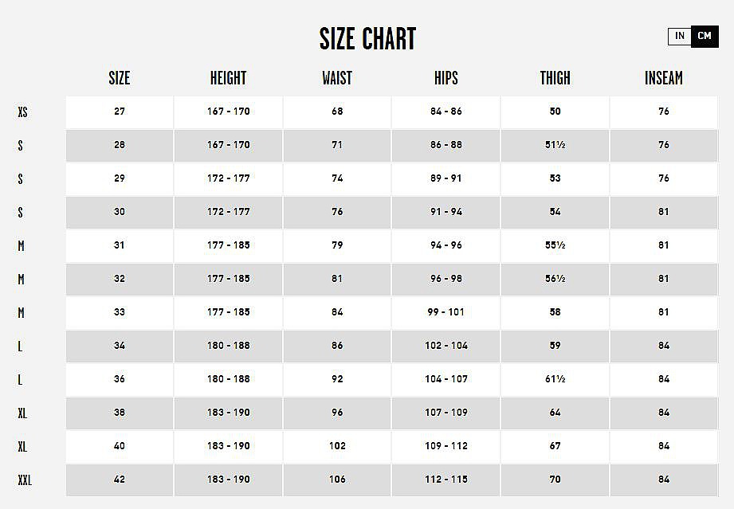Click waist value 68 cell
This screenshot has height=509, width=734.
click(337, 112)
